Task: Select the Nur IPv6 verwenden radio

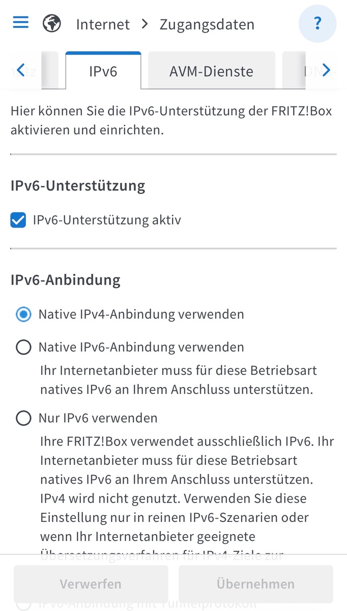Action: click(x=23, y=419)
